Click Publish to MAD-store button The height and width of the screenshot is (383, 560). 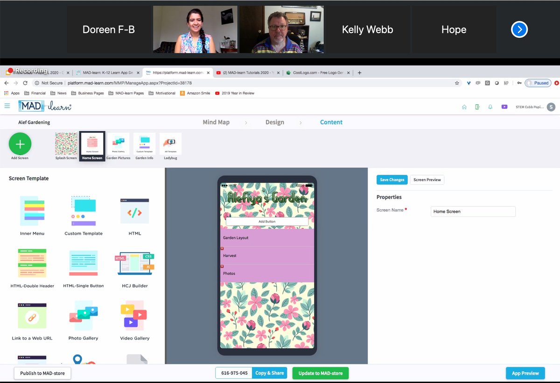coord(42,373)
